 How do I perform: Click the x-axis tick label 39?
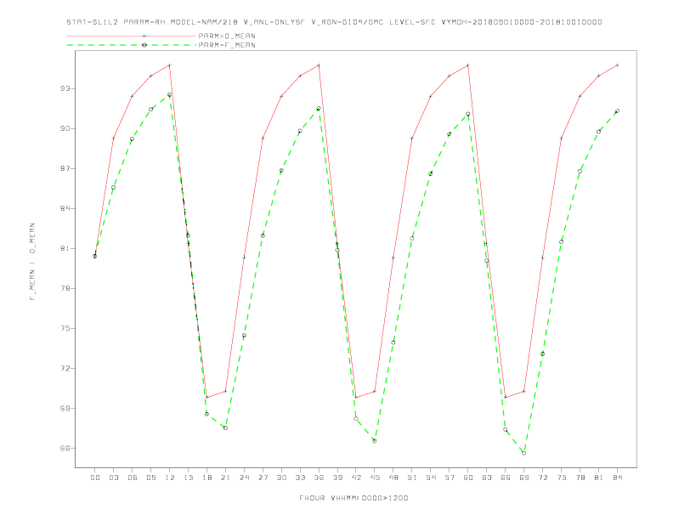(x=337, y=478)
